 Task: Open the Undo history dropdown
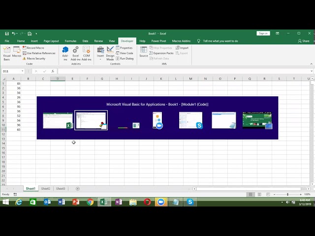(17, 33)
